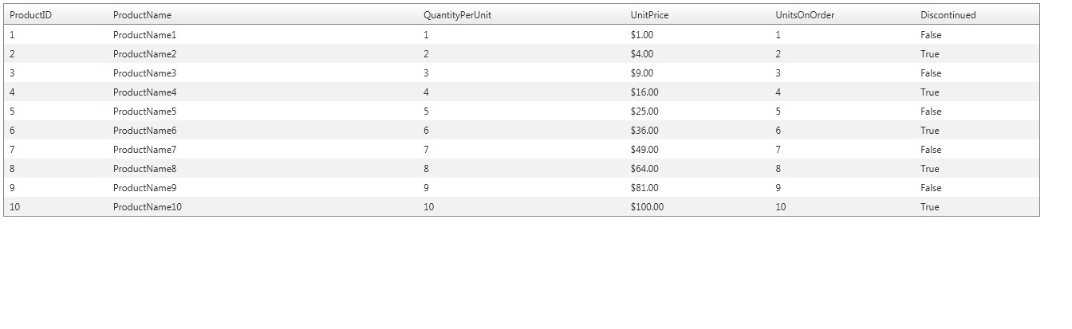Click the Discontinued column header
Screen dimensions: 1072x329
tap(948, 15)
